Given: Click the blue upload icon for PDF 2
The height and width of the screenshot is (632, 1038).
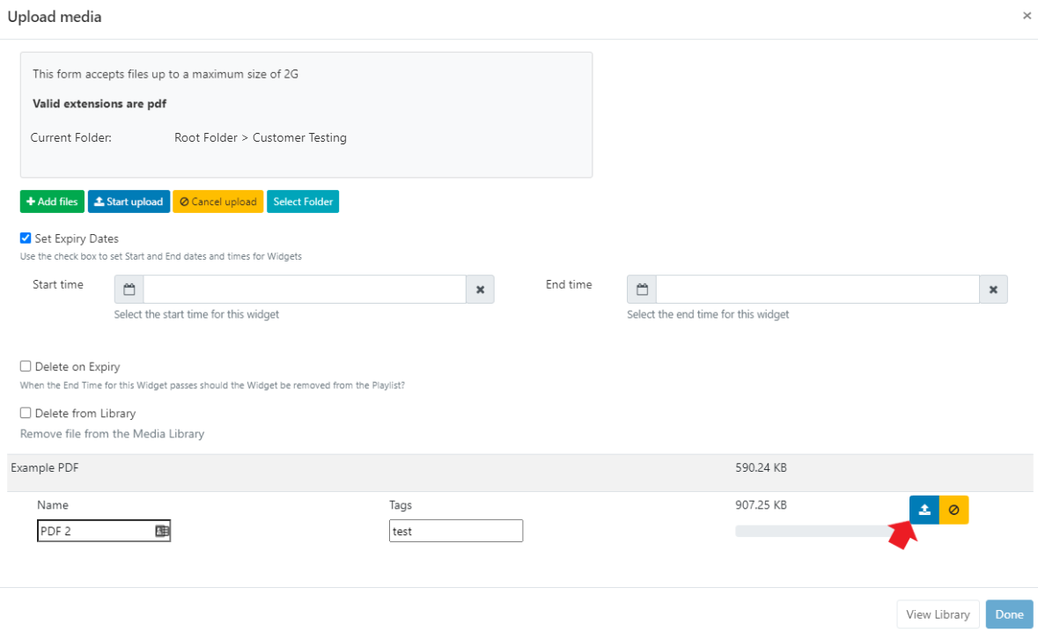Looking at the screenshot, I should tap(924, 510).
